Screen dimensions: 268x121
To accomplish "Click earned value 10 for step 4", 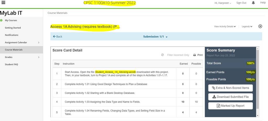I will pos(183,102).
